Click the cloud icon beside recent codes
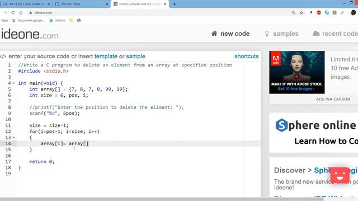358x201 pixels. coord(316,33)
